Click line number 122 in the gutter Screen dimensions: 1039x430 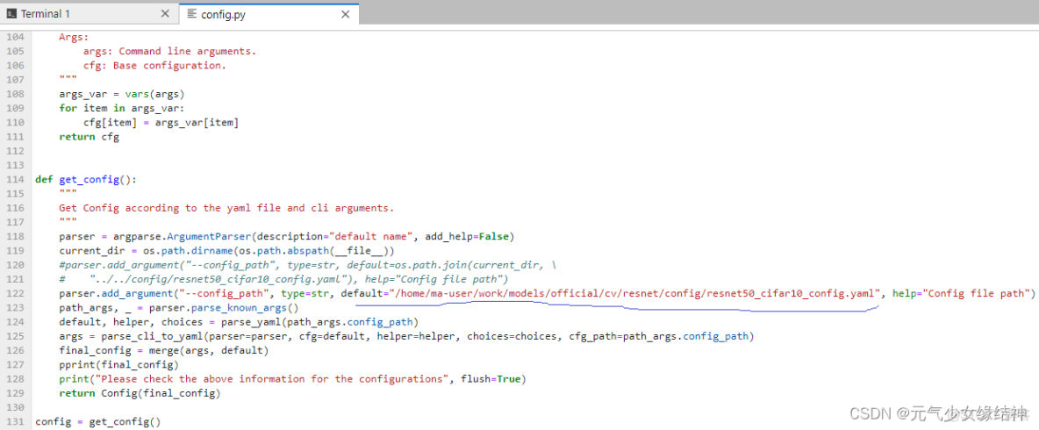(x=15, y=293)
